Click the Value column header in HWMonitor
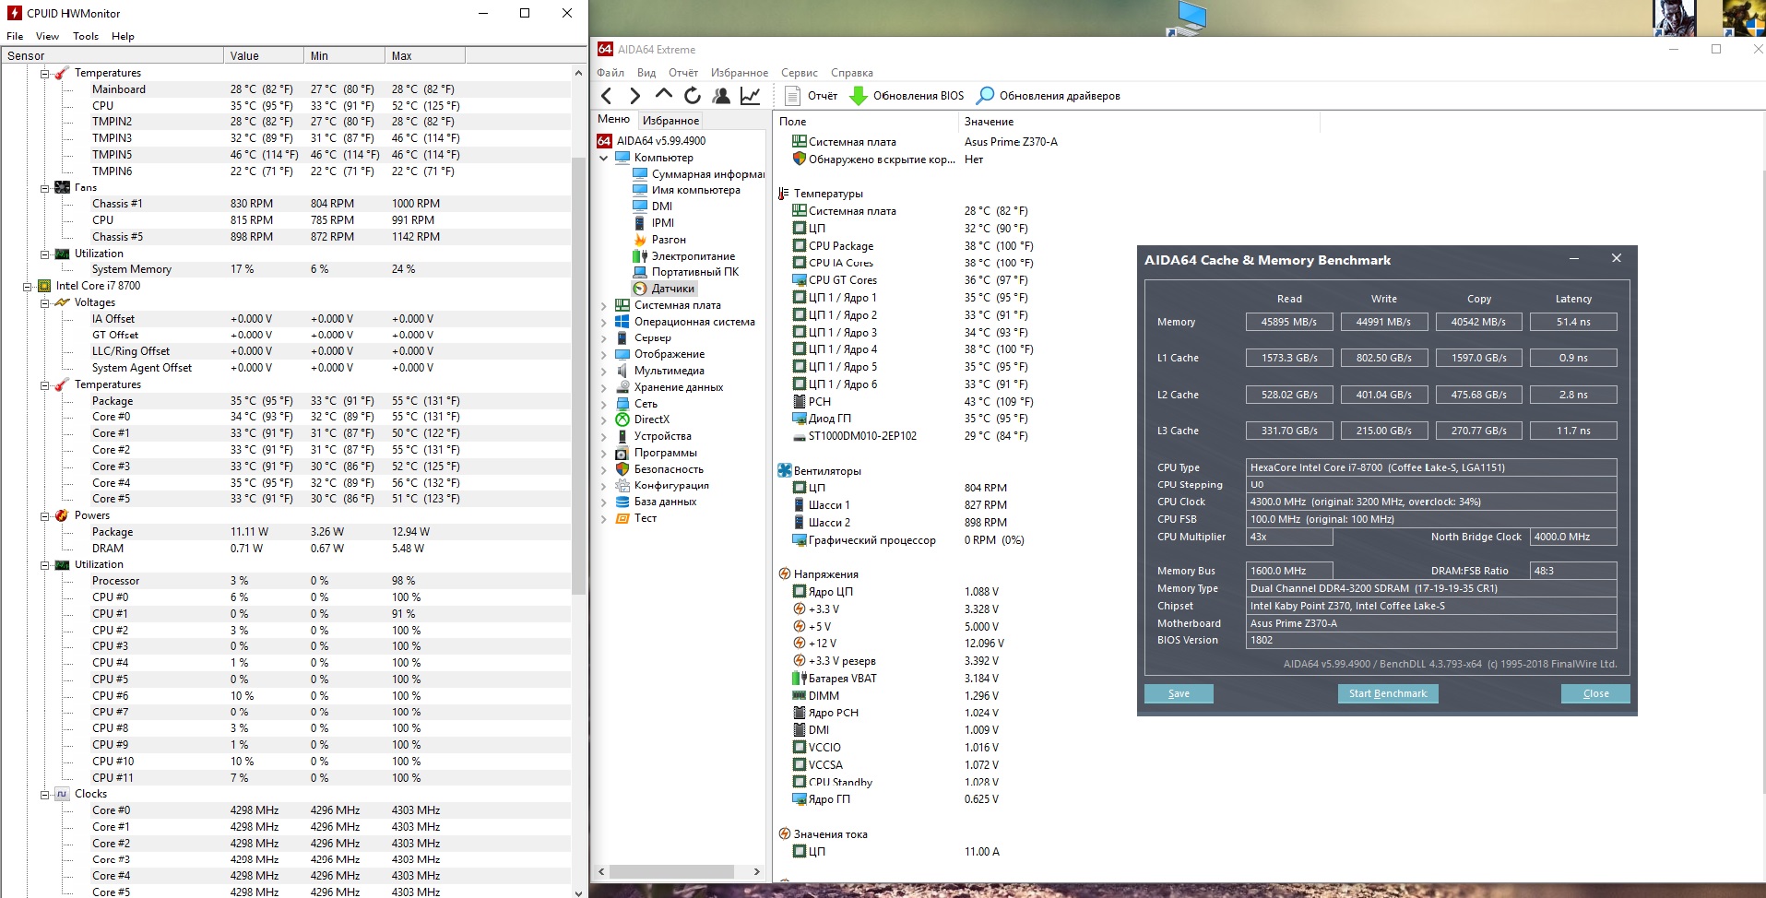The image size is (1766, 898). (264, 55)
